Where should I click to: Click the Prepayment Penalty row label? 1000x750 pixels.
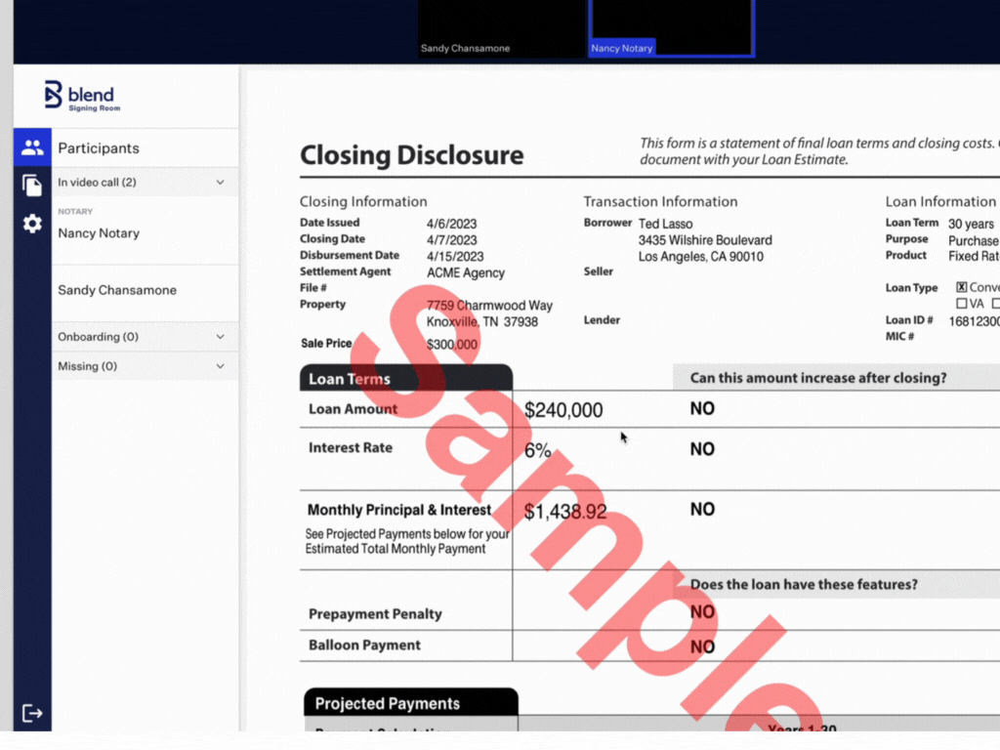click(375, 613)
